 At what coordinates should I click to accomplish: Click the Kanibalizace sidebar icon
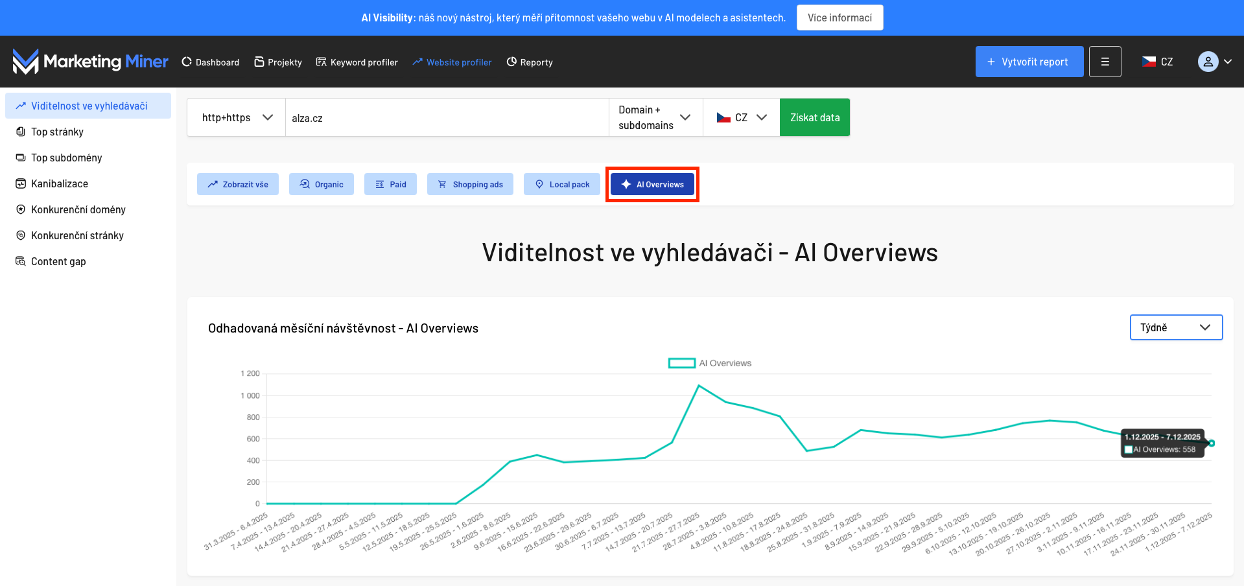click(x=21, y=183)
